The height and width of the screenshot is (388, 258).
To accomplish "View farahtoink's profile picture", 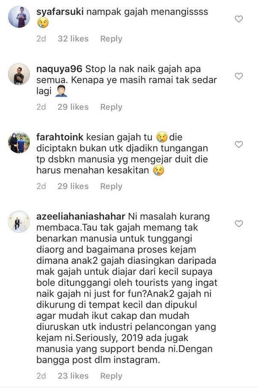I will point(19,142).
